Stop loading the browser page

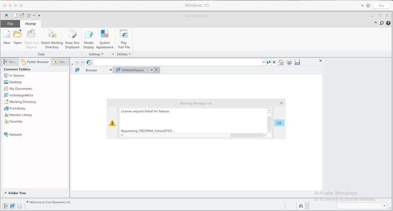point(274,62)
